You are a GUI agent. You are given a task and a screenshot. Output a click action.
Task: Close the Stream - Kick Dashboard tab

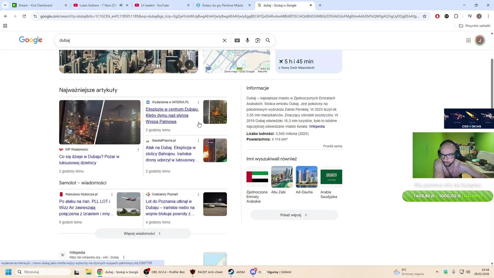[66, 5]
